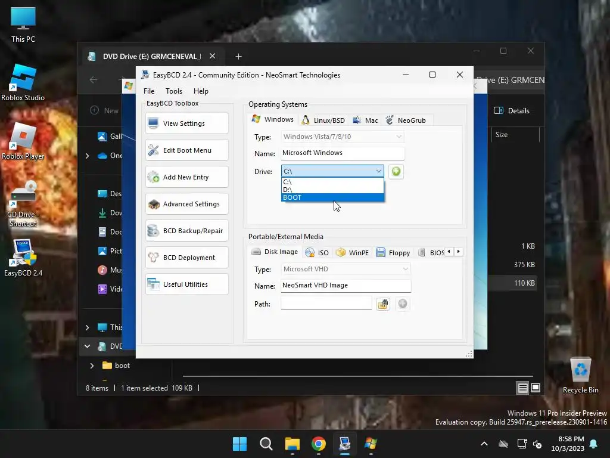Open Roblox Studio desktop shortcut

point(23,82)
